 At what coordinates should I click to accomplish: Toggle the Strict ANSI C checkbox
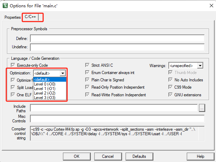point(88,65)
